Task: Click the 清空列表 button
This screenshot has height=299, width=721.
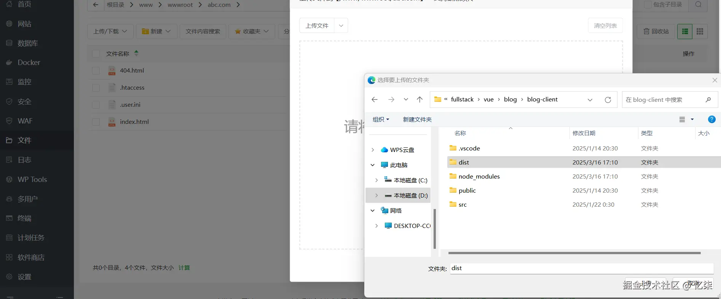Action: point(605,26)
